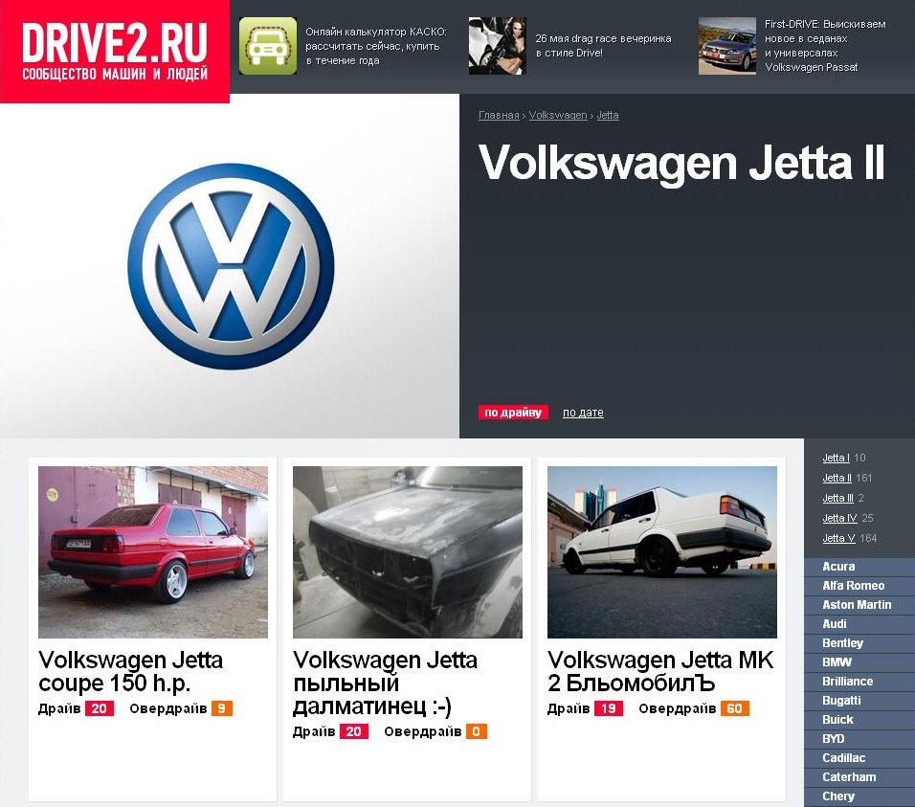Screen dimensions: 915x807
Task: Choose Acura in brand list
Action: pos(859,566)
